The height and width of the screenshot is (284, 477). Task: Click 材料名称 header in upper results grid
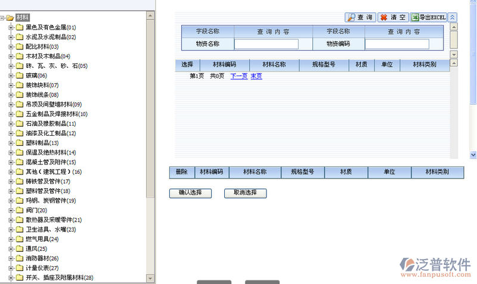pos(274,65)
